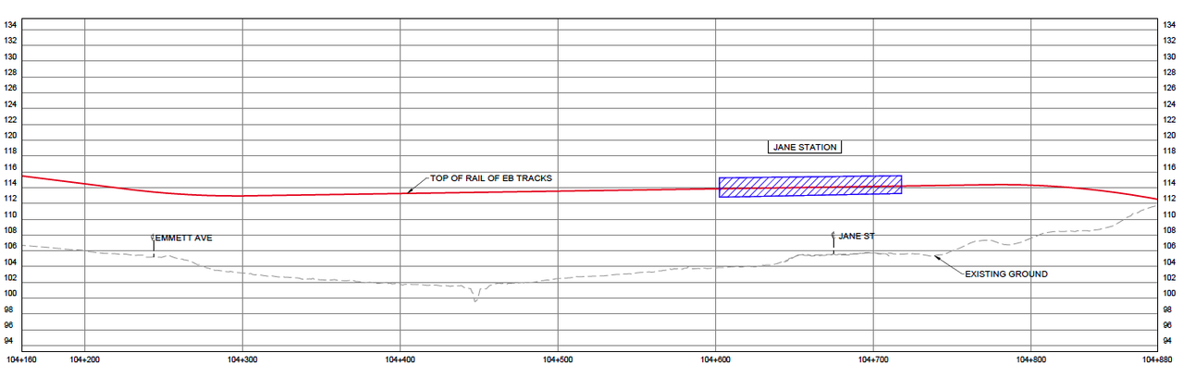Viewport: 1184px width, 365px height.
Task: Select elevation 100 on the left axis
Action: click(x=11, y=294)
